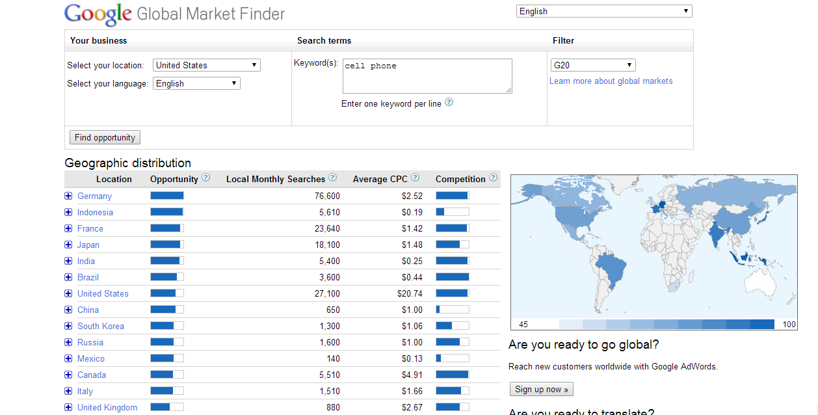Open the Germany location link
The image size is (818, 415).
(x=94, y=196)
